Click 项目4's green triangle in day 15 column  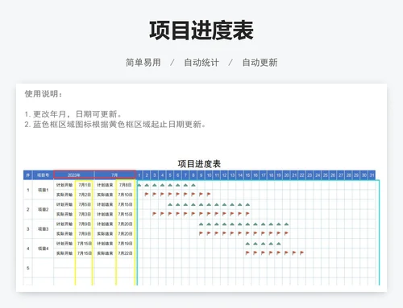tap(247, 244)
